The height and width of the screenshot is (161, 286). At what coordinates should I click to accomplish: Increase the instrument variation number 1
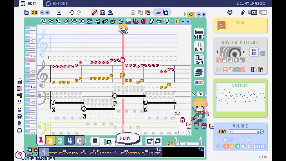coord(188,21)
